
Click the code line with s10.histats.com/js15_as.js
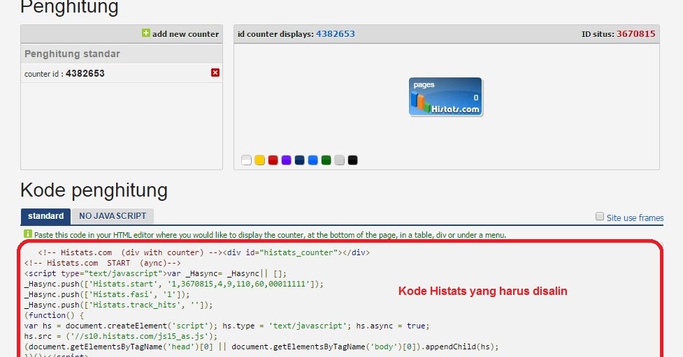pyautogui.click(x=121, y=336)
